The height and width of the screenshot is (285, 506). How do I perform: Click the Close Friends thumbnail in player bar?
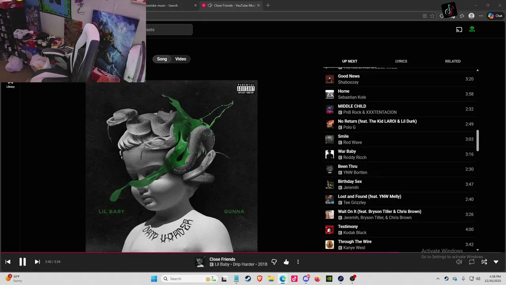tap(200, 262)
